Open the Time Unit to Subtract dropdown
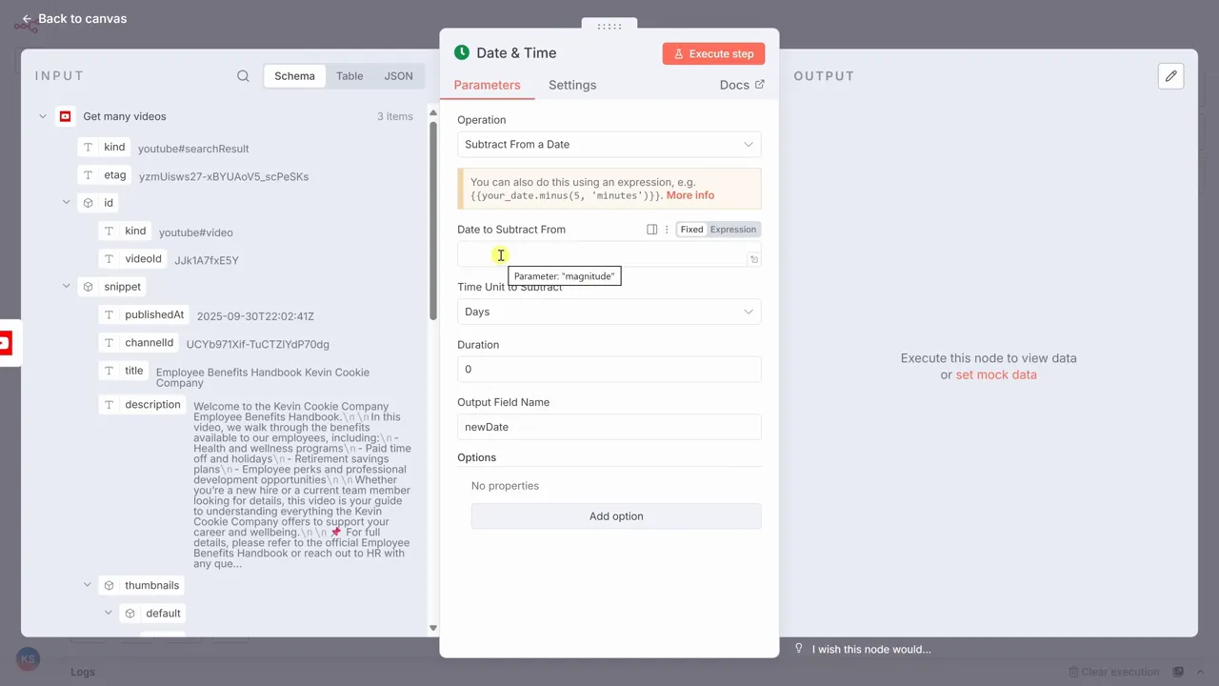The height and width of the screenshot is (686, 1219). (609, 312)
